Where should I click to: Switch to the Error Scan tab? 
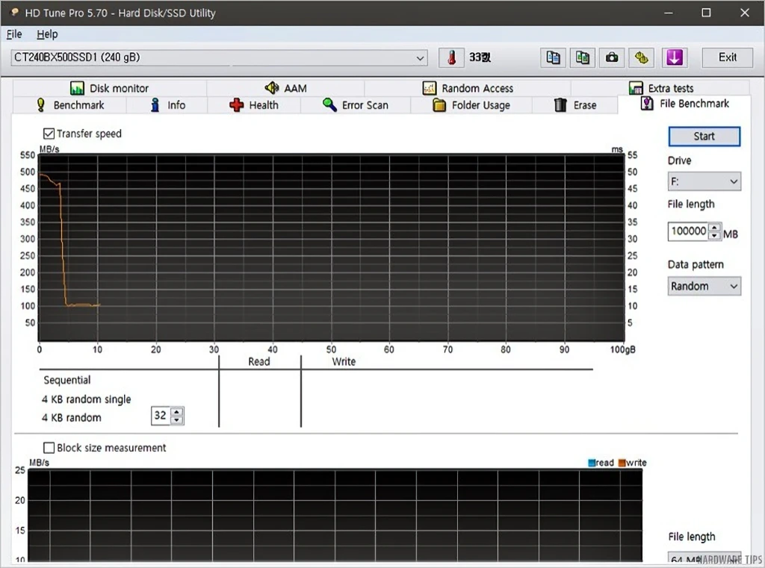click(355, 104)
